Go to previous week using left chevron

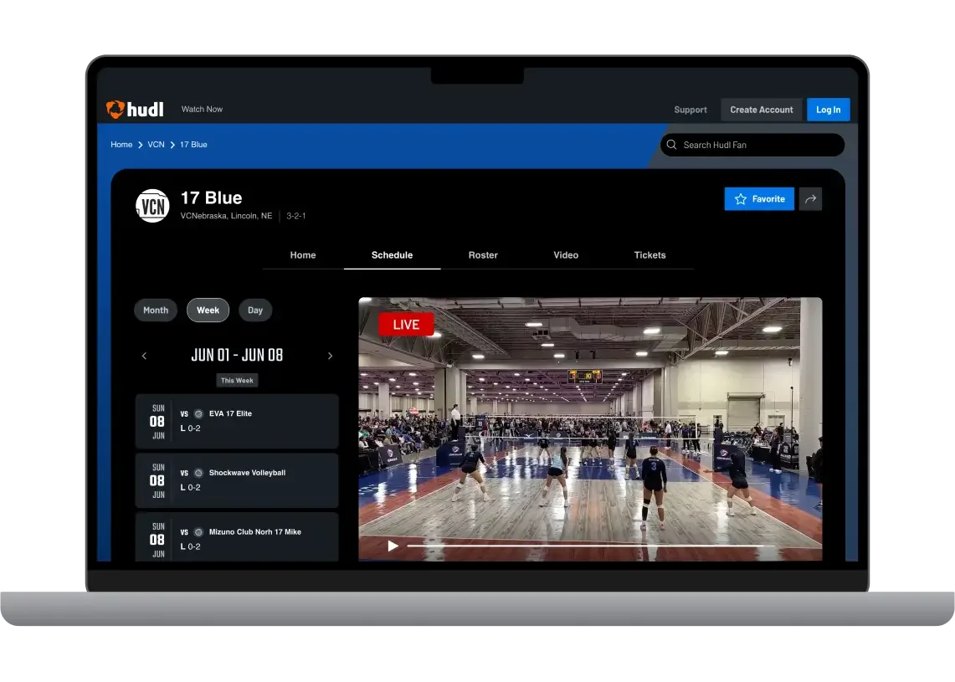tap(144, 355)
